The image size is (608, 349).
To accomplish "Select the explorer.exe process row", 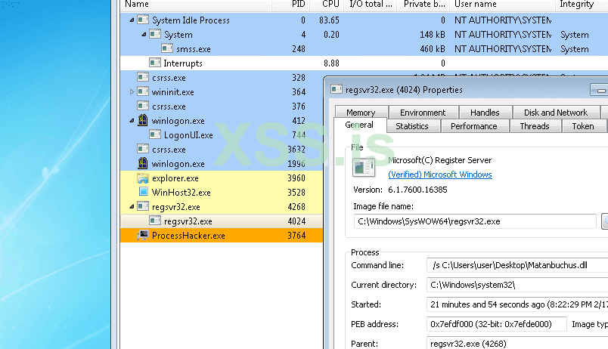I will click(222, 178).
